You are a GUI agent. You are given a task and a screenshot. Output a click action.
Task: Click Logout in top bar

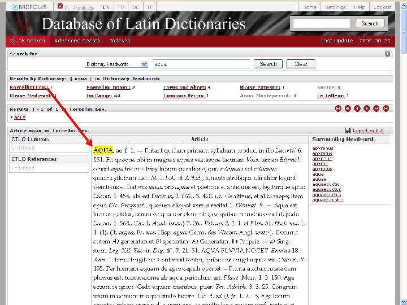point(382,7)
